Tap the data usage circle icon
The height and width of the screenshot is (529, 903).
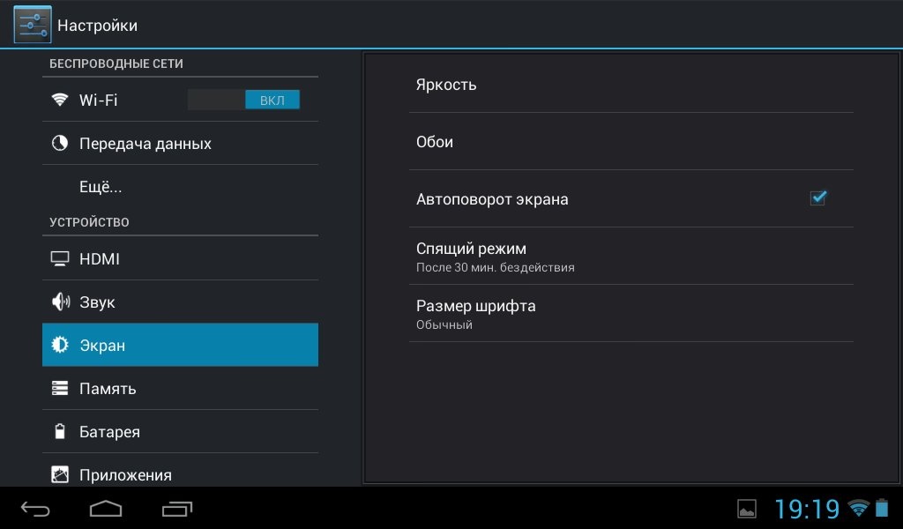click(60, 143)
